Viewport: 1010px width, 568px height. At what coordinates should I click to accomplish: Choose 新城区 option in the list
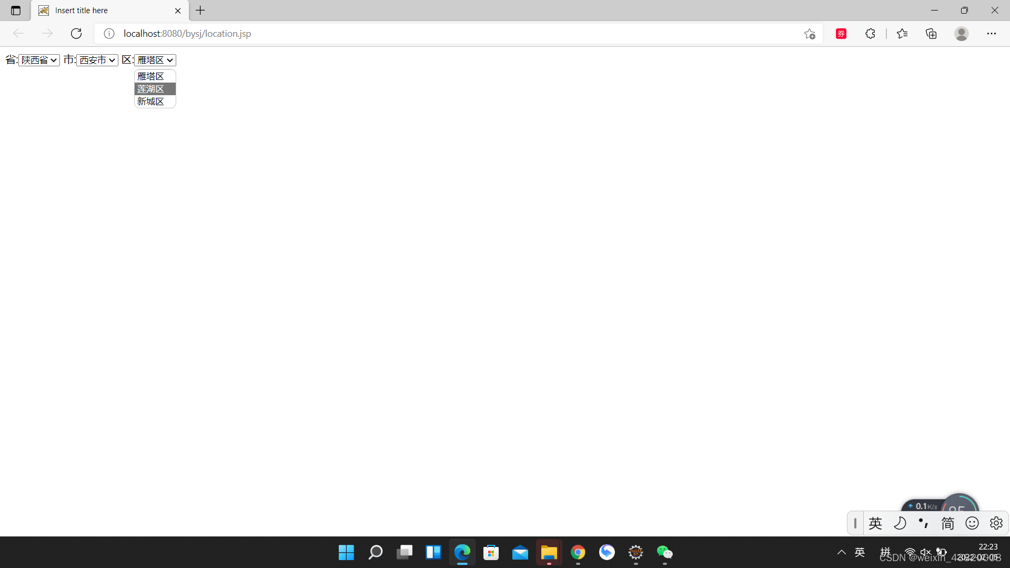154,102
